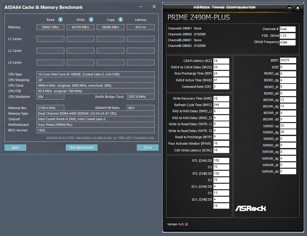Click the ChannelA-DIMM2 8192MB entry

[187, 34]
